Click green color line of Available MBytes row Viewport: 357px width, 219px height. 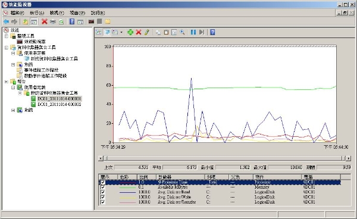pyautogui.click(x=127, y=187)
